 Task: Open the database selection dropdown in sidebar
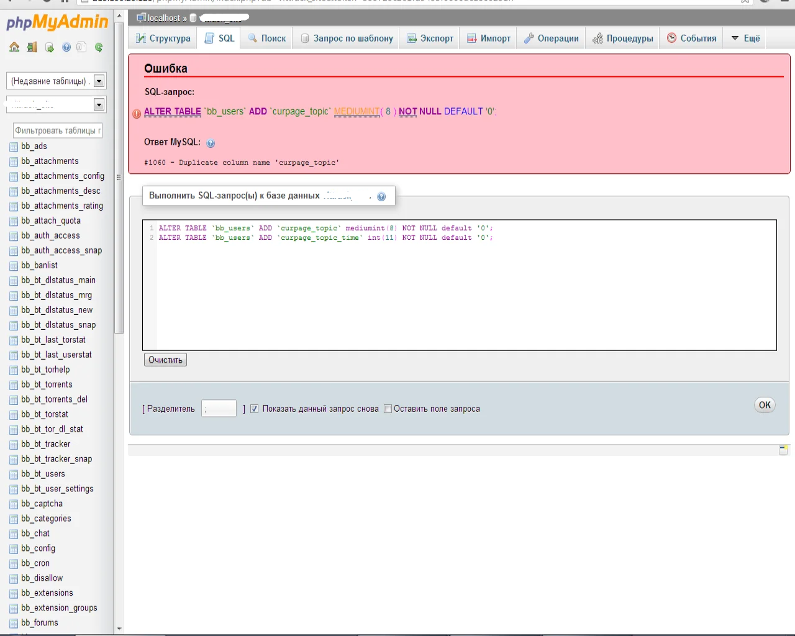click(57, 104)
